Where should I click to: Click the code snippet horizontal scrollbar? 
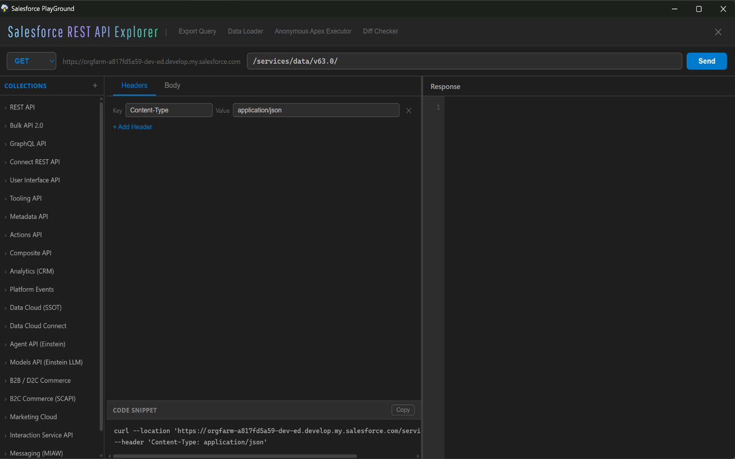(235, 456)
